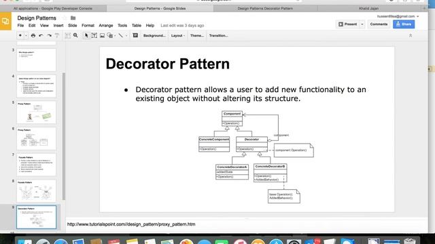Click the Google Slides home logo
This screenshot has height=244, width=435.
click(5, 21)
